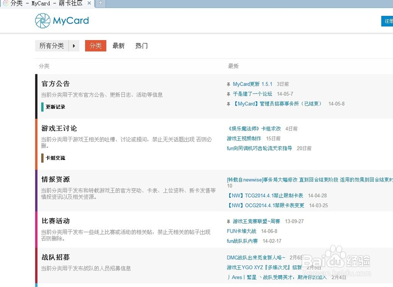Open topic 于是建了一个论坛
The image size is (393, 287).
click(252, 94)
